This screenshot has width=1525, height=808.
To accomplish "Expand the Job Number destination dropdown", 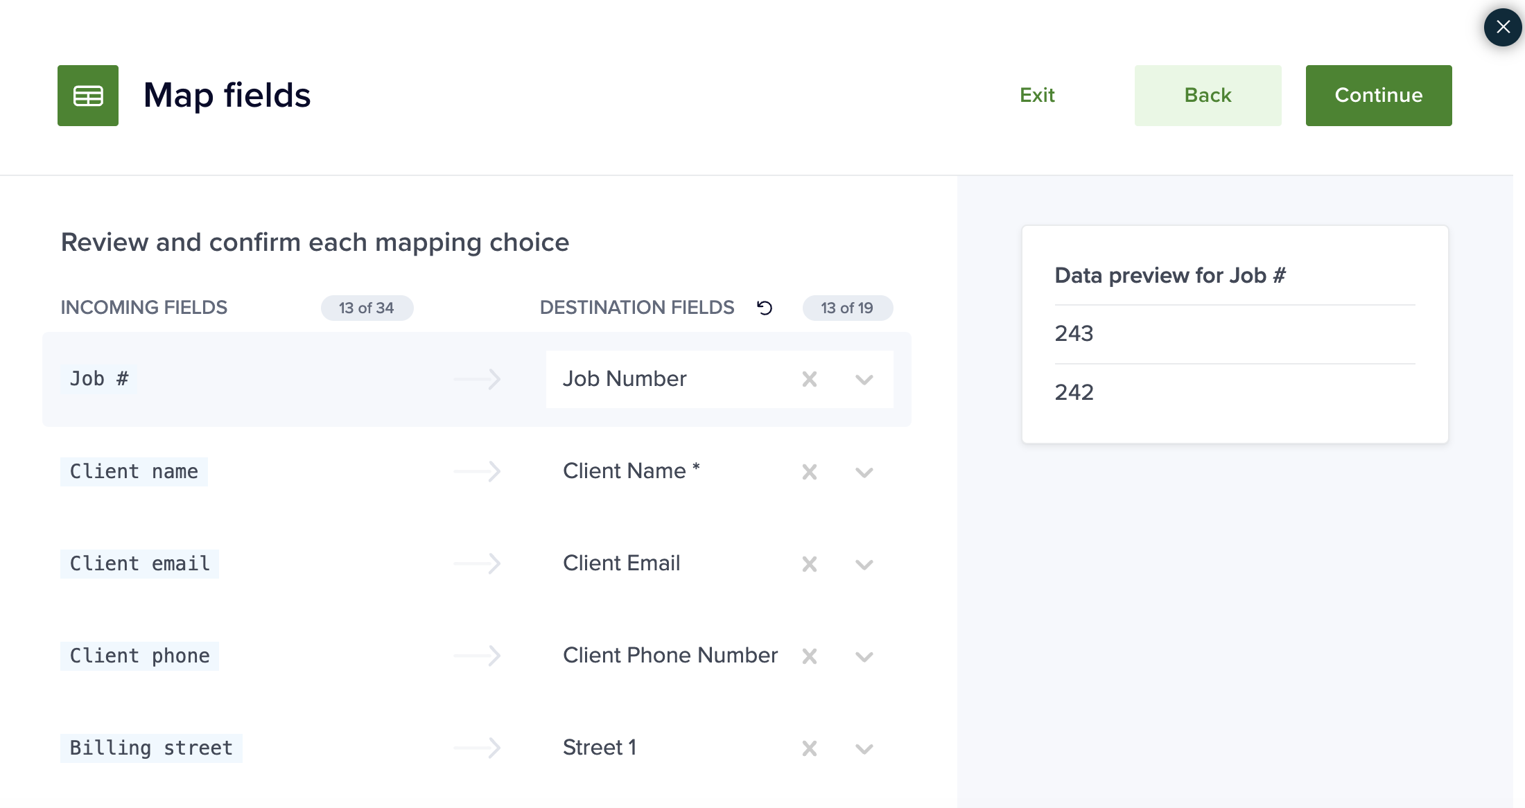I will [864, 380].
